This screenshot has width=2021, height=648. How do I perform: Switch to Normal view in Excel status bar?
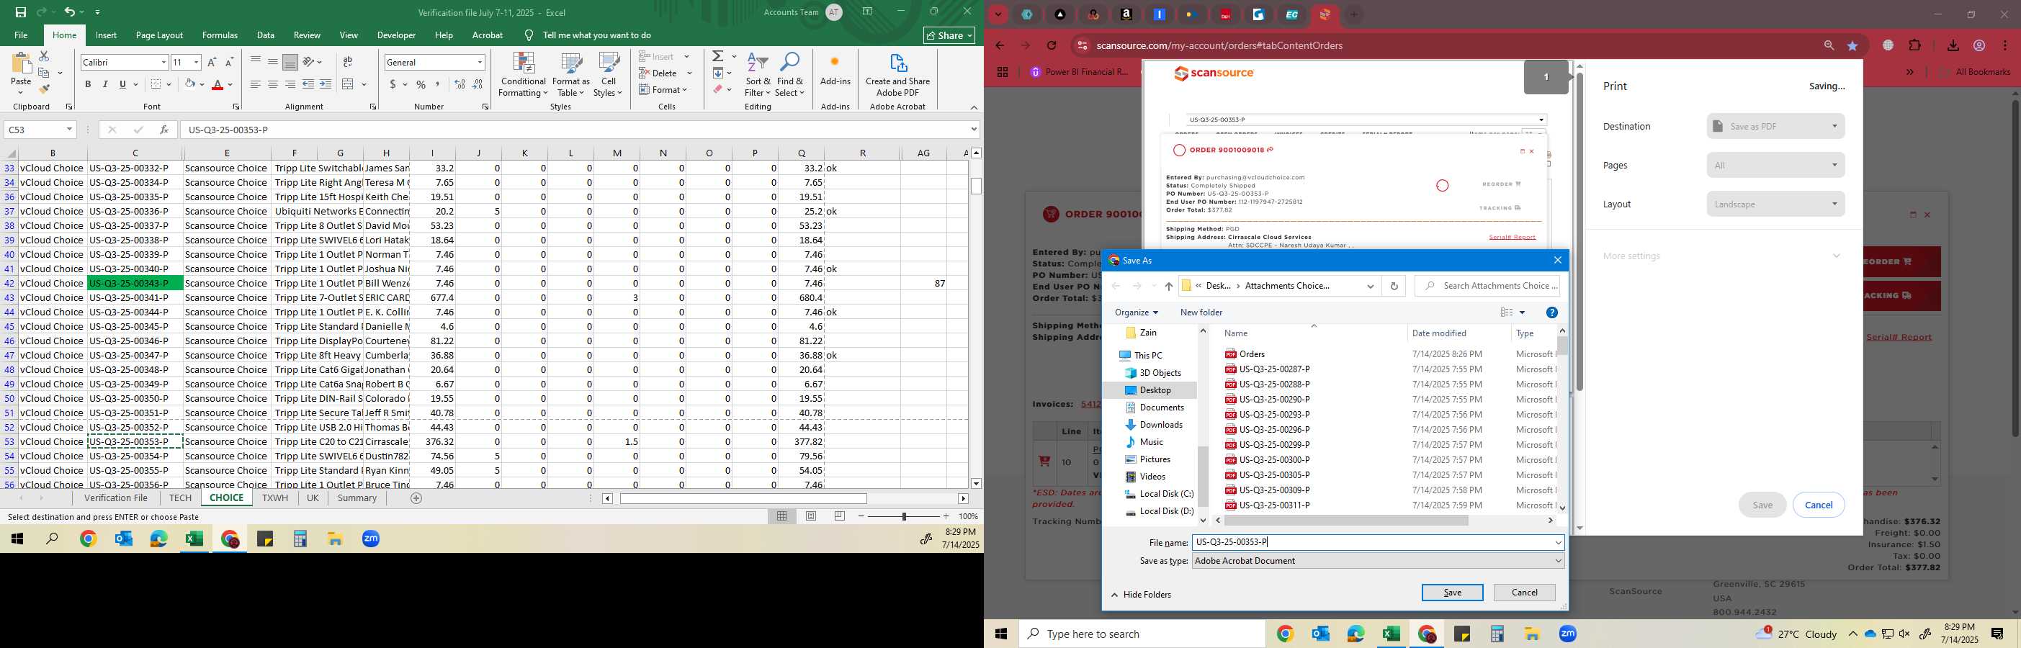pos(782,516)
